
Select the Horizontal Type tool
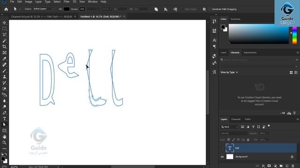[x=4, y=119]
